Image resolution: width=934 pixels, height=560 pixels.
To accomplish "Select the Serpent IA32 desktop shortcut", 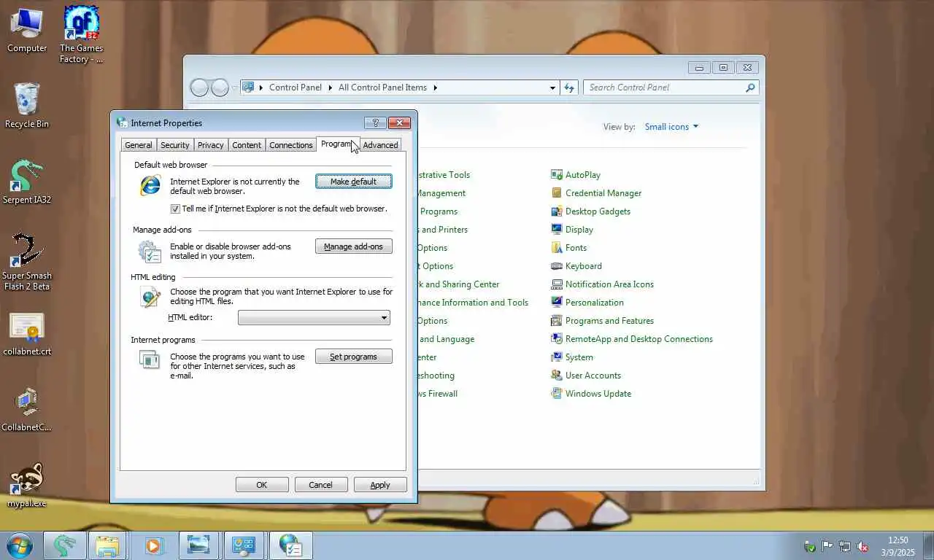I will tap(27, 182).
